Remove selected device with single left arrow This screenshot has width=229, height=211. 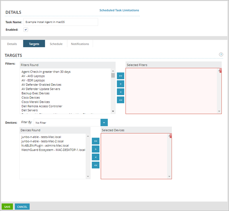click(95, 157)
